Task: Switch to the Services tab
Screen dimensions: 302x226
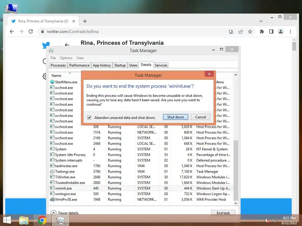Action: pyautogui.click(x=161, y=65)
